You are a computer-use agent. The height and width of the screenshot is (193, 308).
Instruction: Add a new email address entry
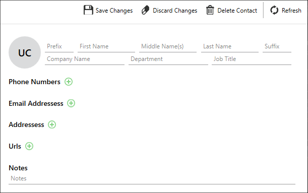pyautogui.click(x=71, y=103)
